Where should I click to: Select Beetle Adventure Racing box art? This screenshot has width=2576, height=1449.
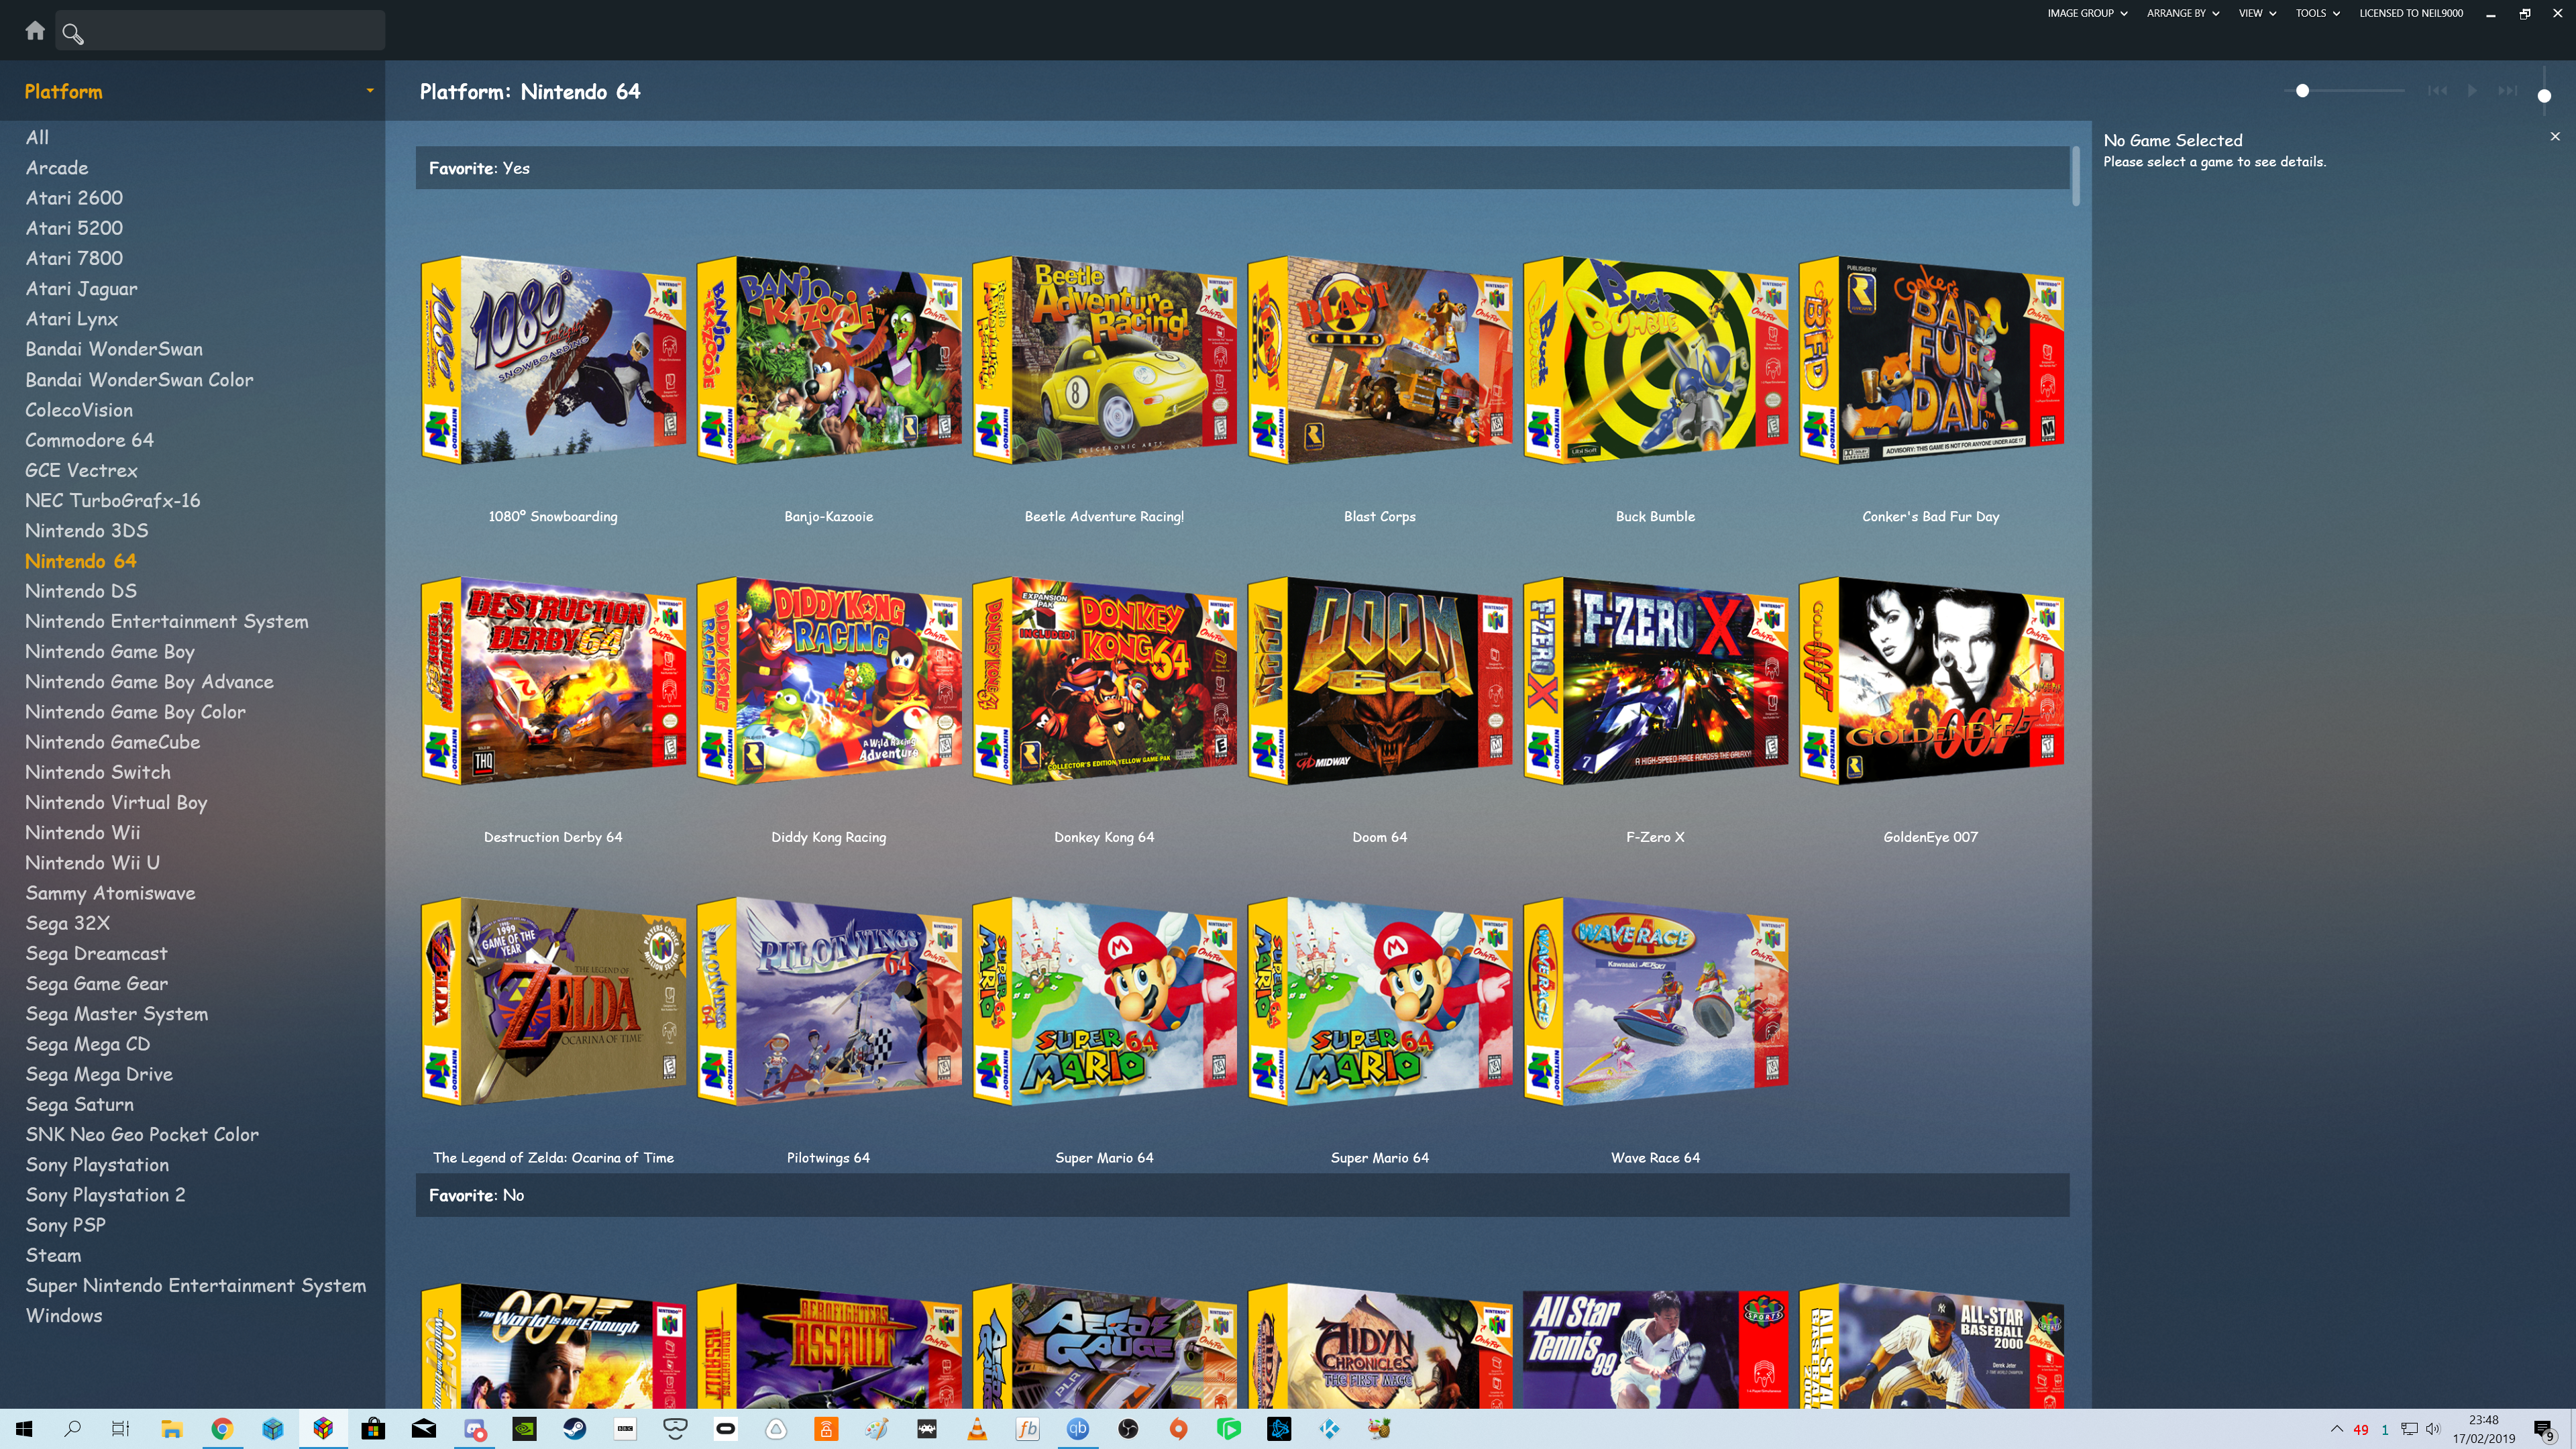coord(1104,360)
